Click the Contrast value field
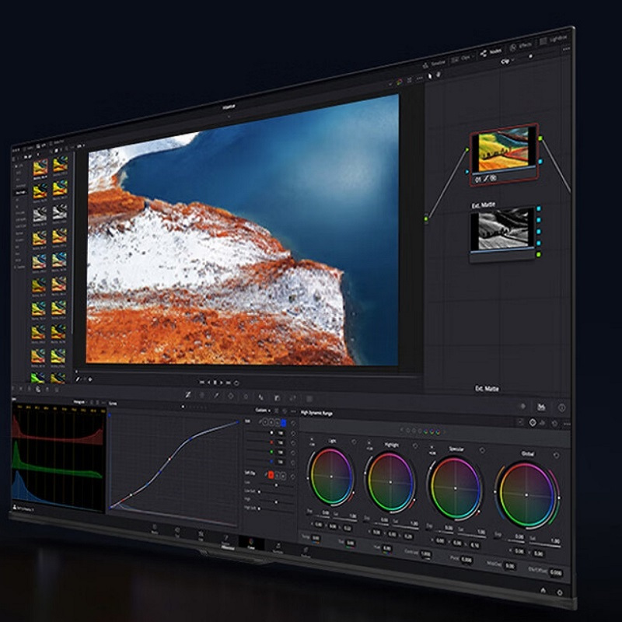This screenshot has height=622, width=622. (x=425, y=554)
